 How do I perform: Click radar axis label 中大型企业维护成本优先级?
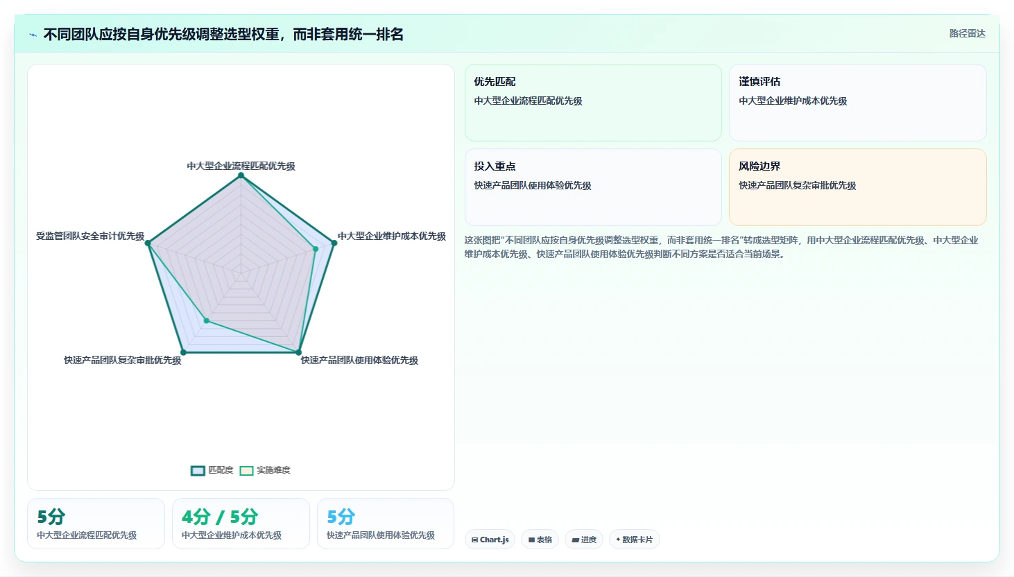pos(392,236)
